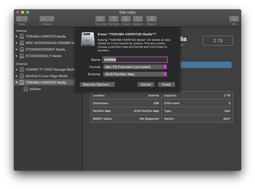This screenshot has height=189, width=255.
Task: Expand TOSHIBA HDWD110 Media
Action: (17, 36)
